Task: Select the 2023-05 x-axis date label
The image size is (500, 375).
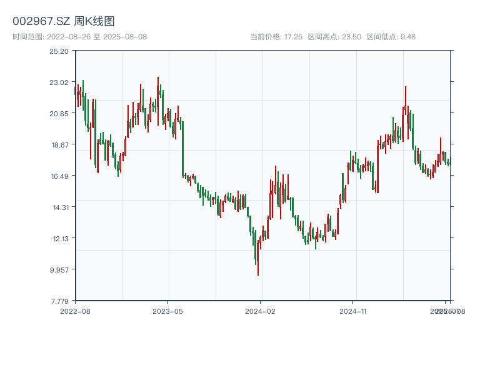Action: point(167,311)
